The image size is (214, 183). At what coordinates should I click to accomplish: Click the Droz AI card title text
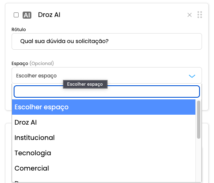tap(49, 15)
